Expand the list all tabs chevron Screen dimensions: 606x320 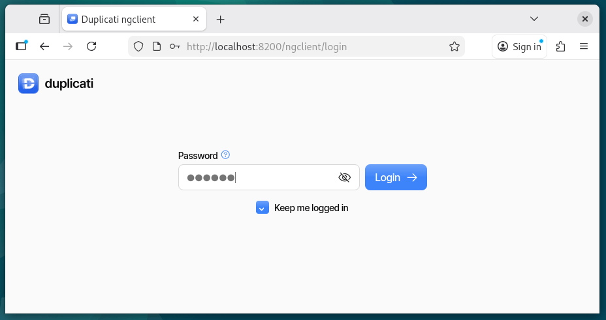(534, 19)
